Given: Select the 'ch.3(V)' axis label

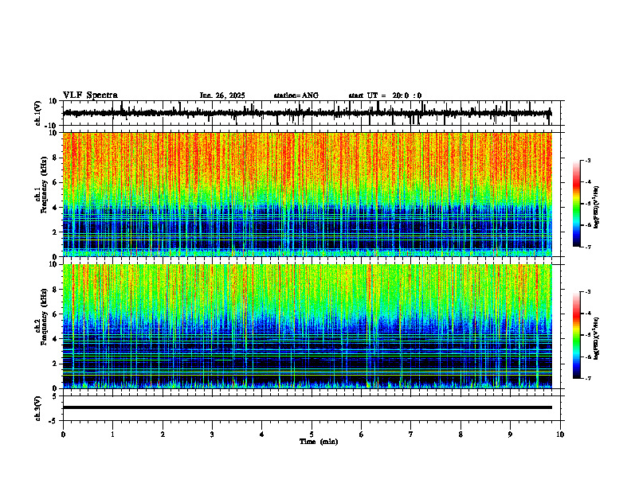Looking at the screenshot, I should click(x=37, y=408).
